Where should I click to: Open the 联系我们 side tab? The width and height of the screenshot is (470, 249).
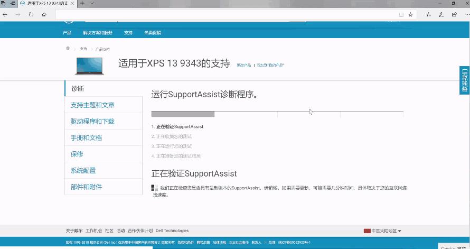click(465, 80)
